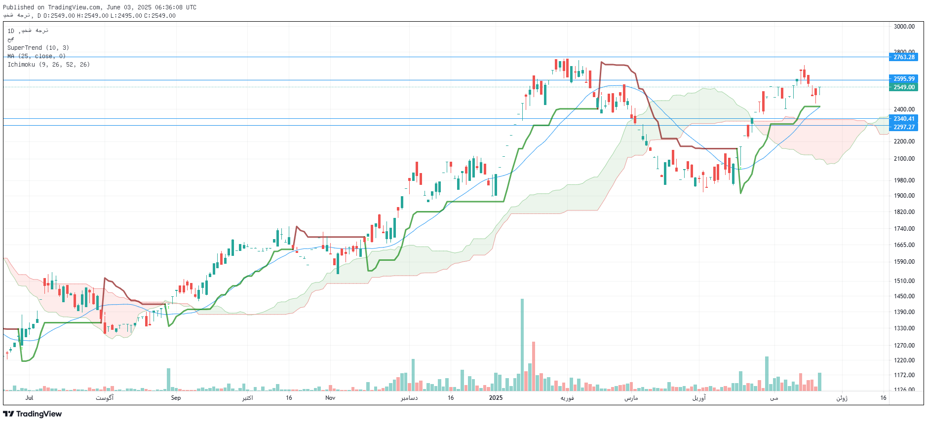
Task: Click the 1330.00 price axis value
Action: 904,328
